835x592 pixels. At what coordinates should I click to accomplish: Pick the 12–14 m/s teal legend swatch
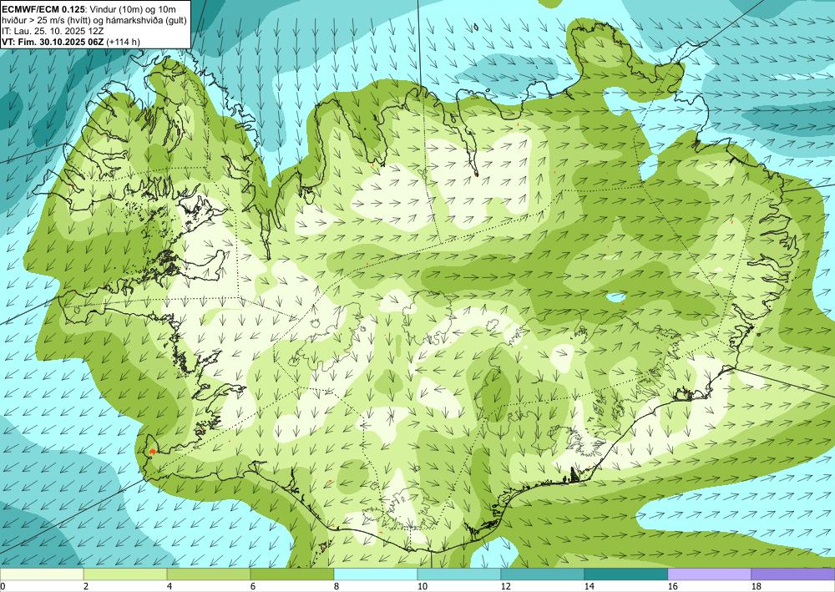(x=542, y=574)
